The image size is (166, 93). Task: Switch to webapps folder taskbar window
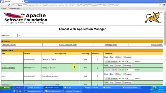click(x=112, y=88)
